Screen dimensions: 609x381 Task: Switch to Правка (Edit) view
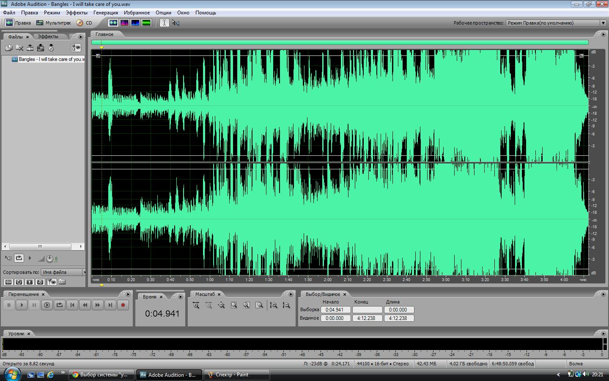[18, 23]
